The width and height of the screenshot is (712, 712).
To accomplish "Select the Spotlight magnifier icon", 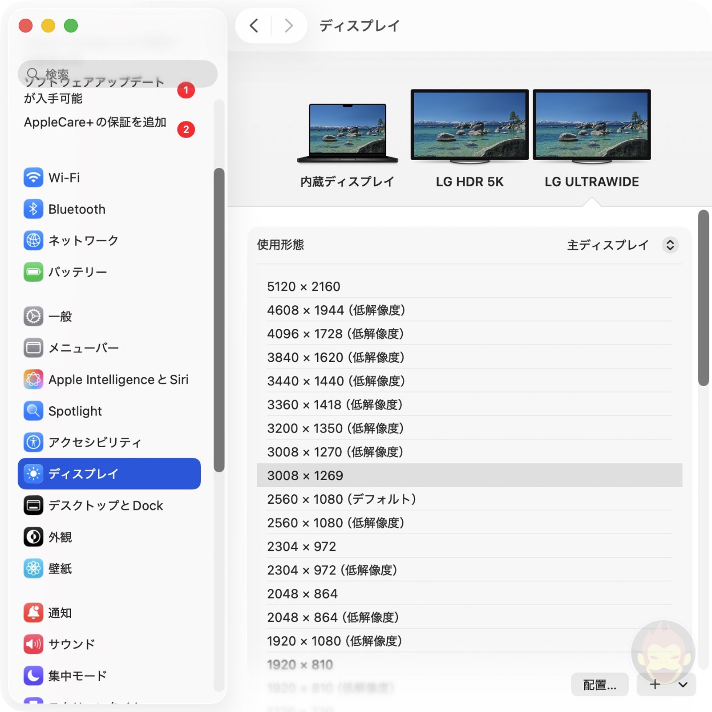I will point(33,411).
